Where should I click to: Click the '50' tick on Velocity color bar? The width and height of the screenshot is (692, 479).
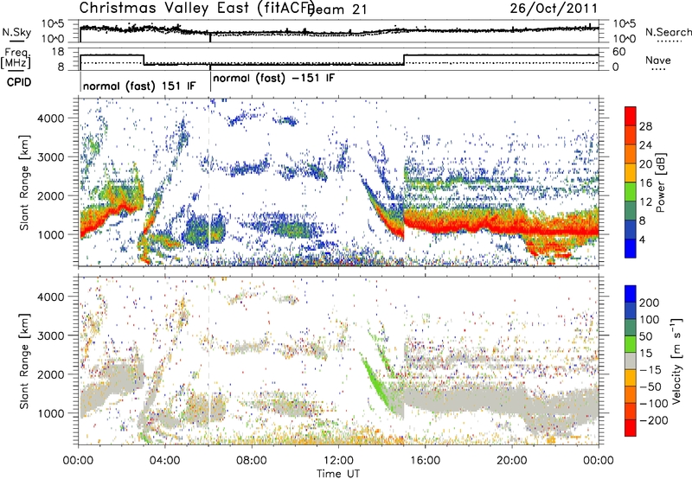(x=645, y=336)
